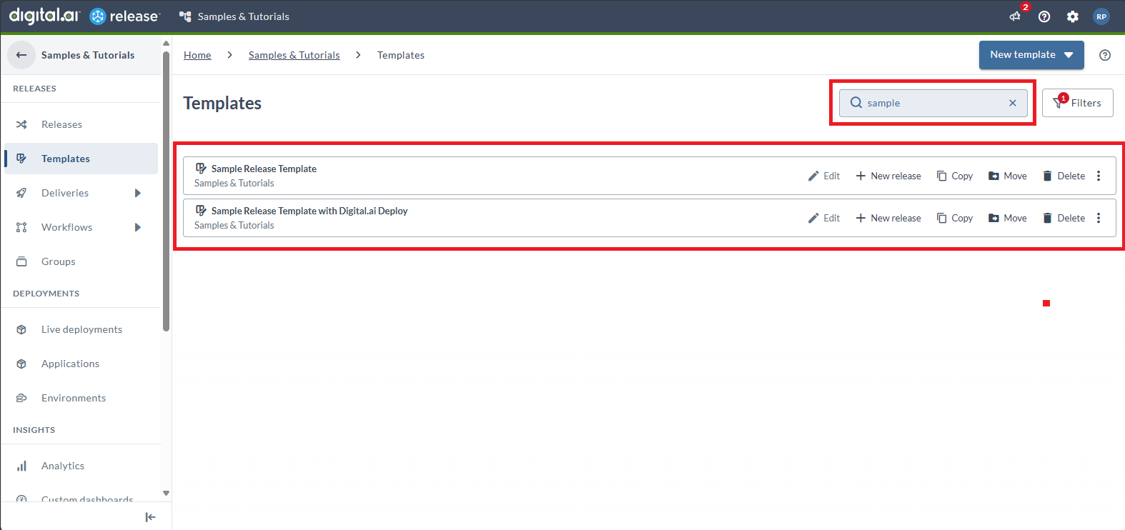Go back using the sidebar arrow

21,55
